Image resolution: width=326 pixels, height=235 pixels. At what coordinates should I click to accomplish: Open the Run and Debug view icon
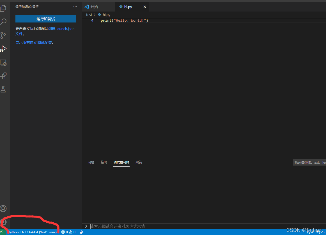(3, 49)
